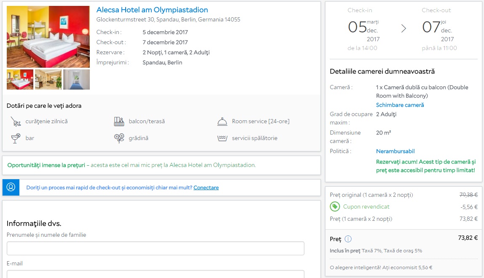Click the blue user account icon
Viewport: 484px width, 278px height.
(x=11, y=188)
